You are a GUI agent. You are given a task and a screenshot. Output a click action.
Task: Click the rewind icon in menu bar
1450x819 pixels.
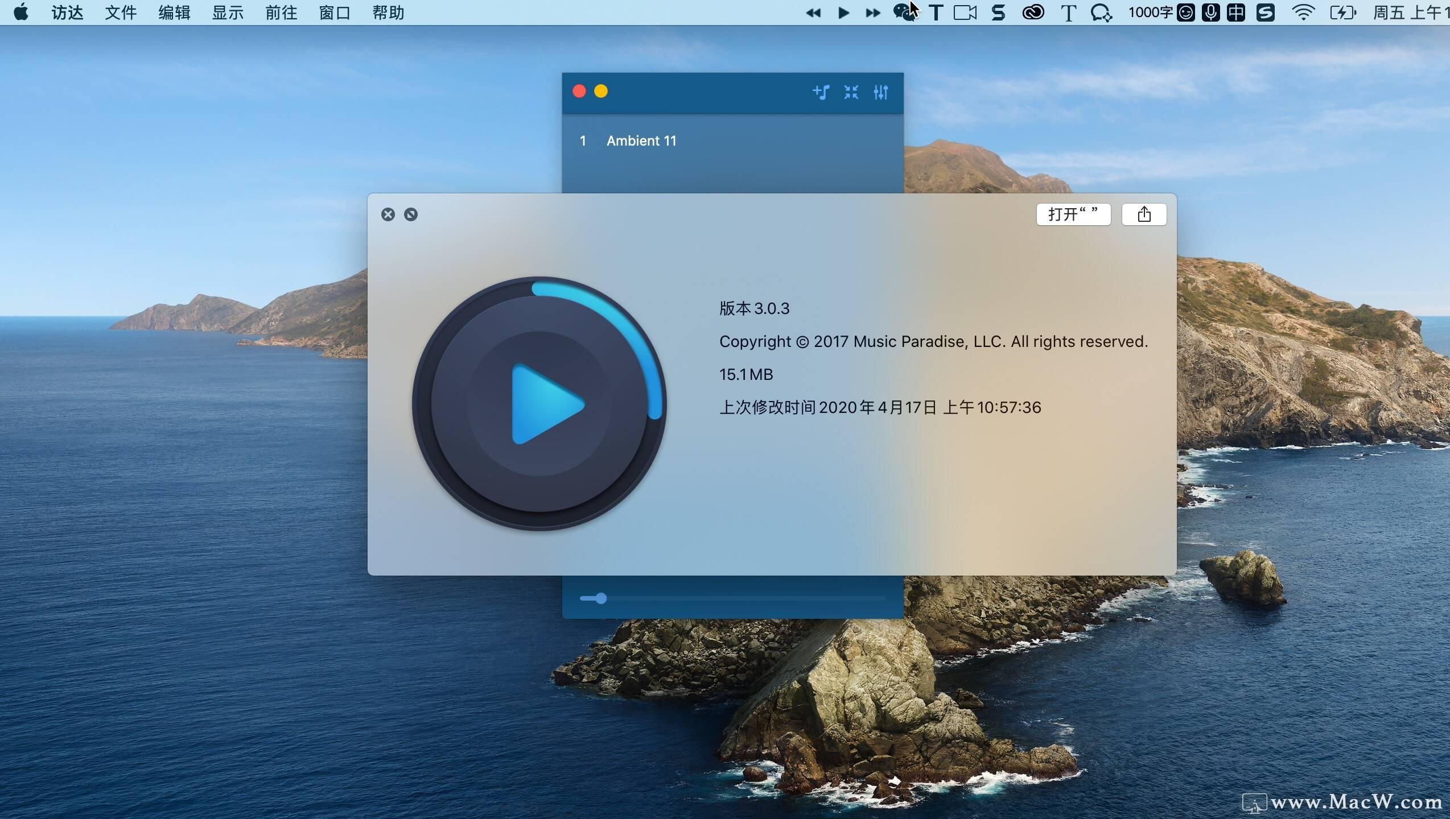point(813,13)
